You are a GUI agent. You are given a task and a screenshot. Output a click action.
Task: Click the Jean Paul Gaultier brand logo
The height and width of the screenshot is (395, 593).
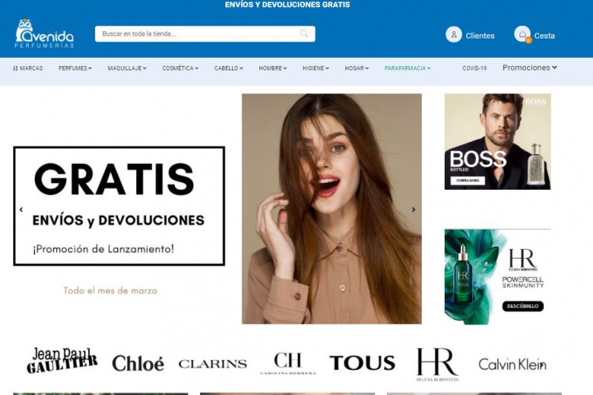click(x=62, y=361)
